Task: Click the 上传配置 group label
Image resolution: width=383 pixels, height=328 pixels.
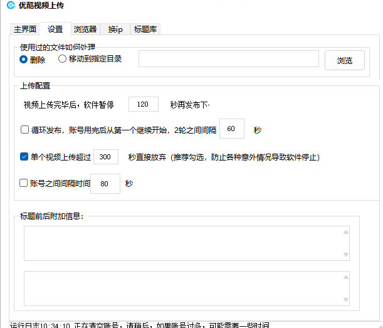Action: click(35, 86)
